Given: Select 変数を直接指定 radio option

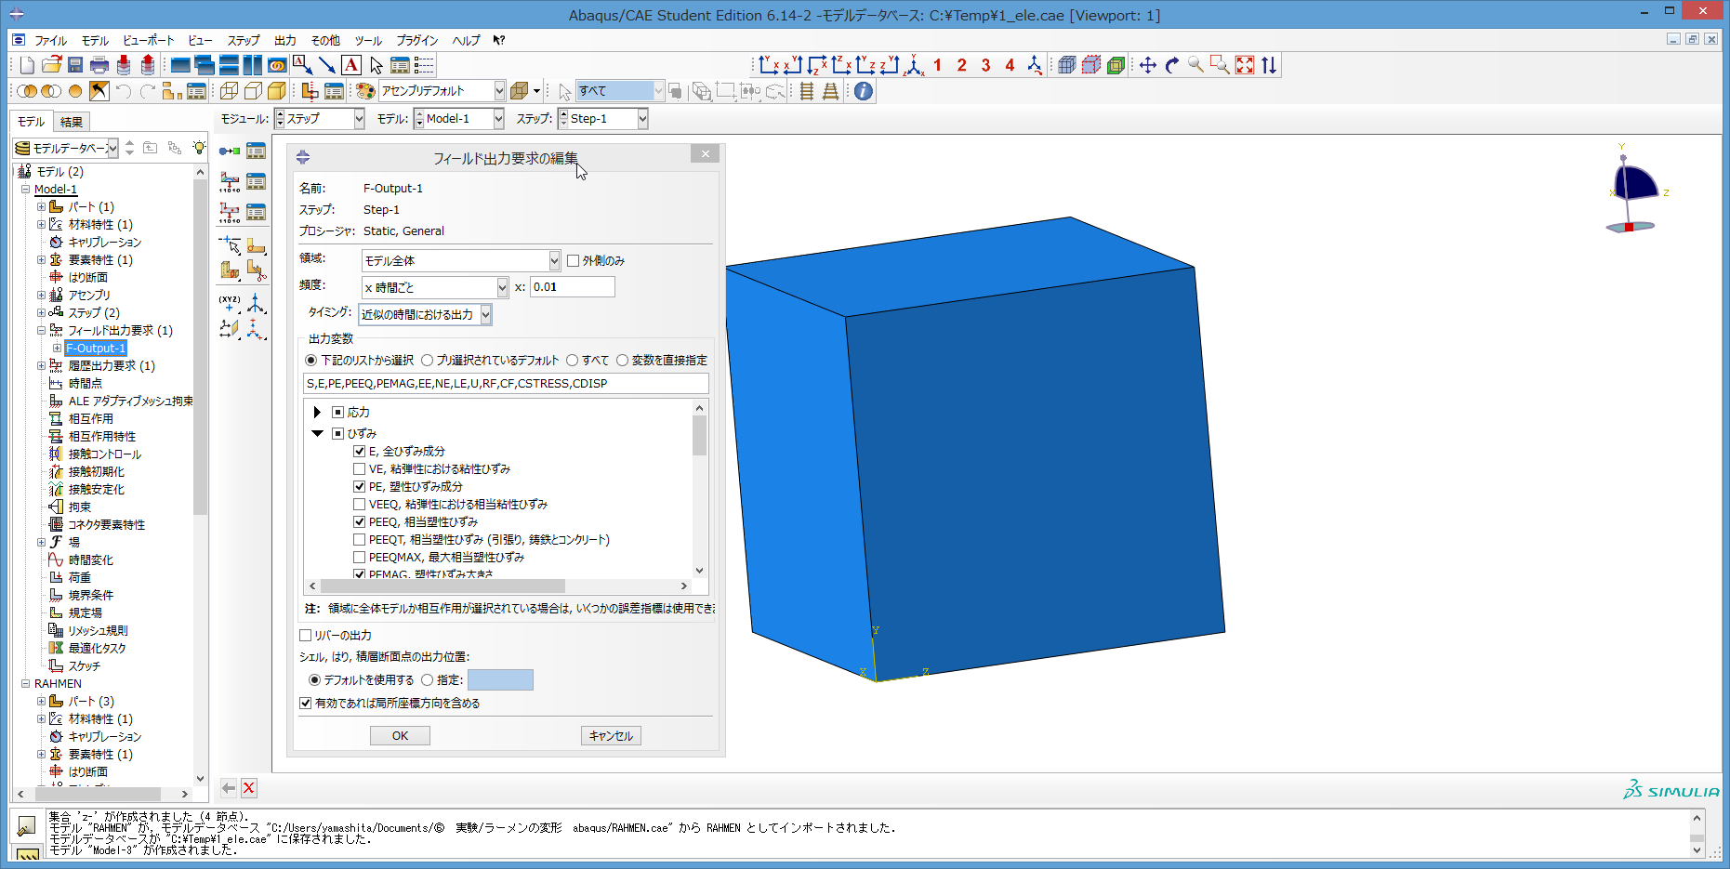Looking at the screenshot, I should [622, 361].
